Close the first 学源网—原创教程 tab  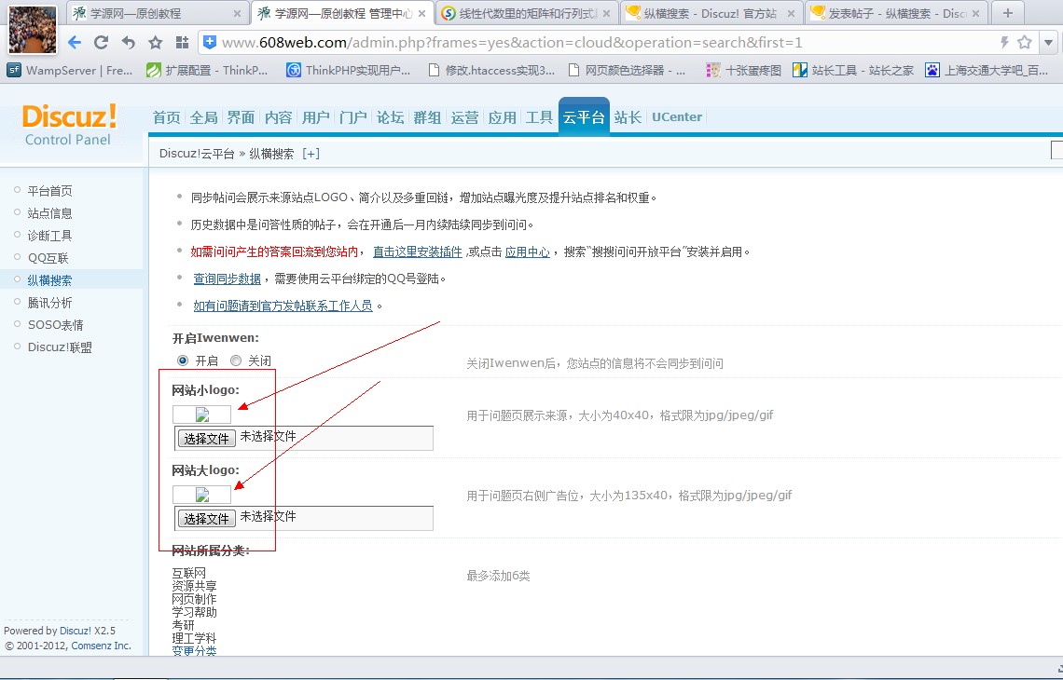pyautogui.click(x=237, y=14)
